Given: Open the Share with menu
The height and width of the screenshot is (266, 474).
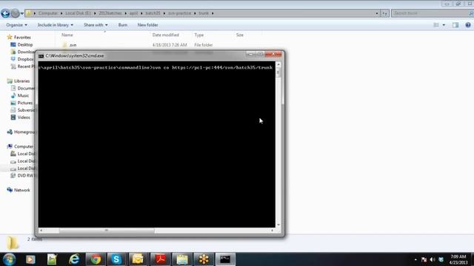Looking at the screenshot, I should (x=96, y=25).
